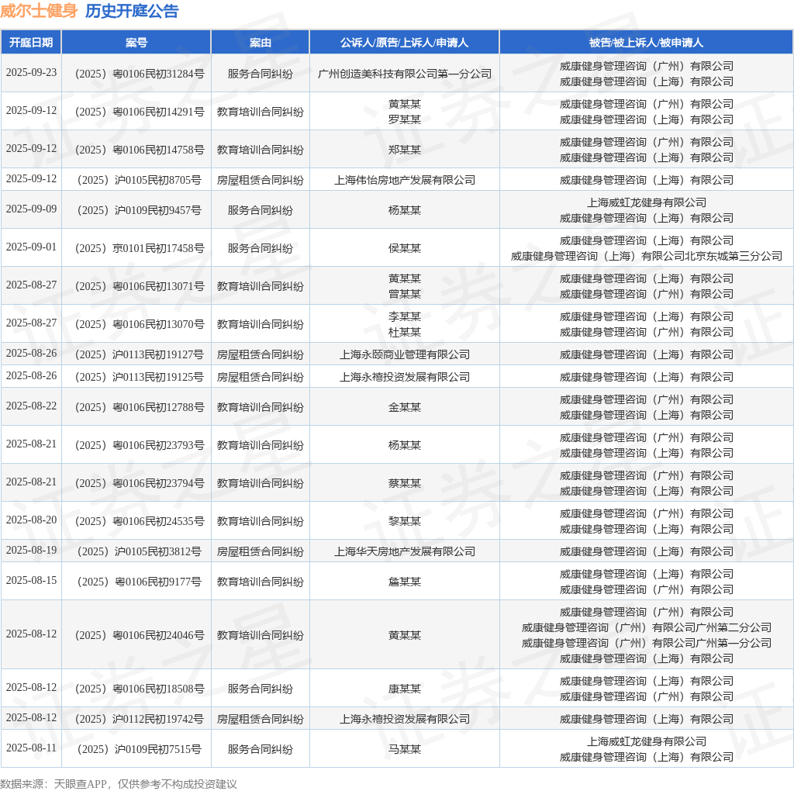Click the 历史开庭公告 heading
The height and width of the screenshot is (791, 794).
132,11
